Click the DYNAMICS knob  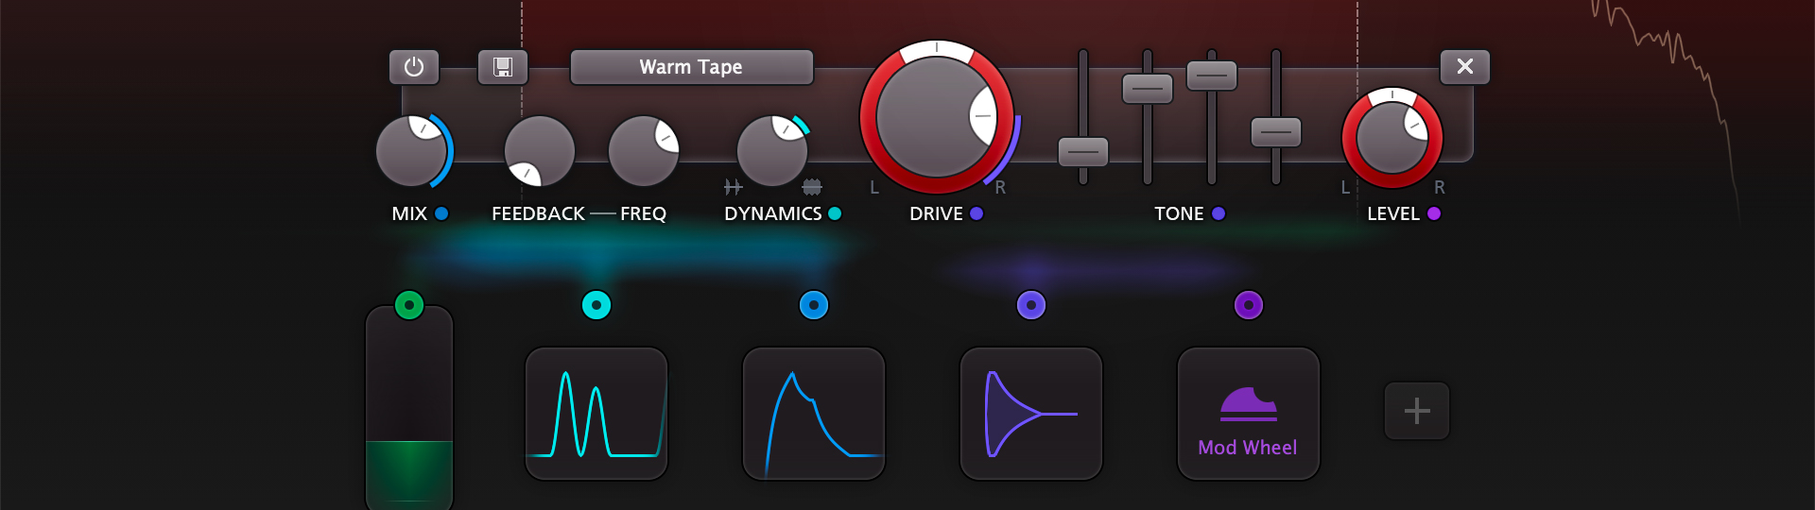click(x=771, y=151)
